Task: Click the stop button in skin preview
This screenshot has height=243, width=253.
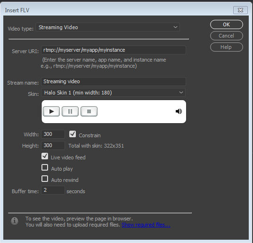Action: coord(89,111)
